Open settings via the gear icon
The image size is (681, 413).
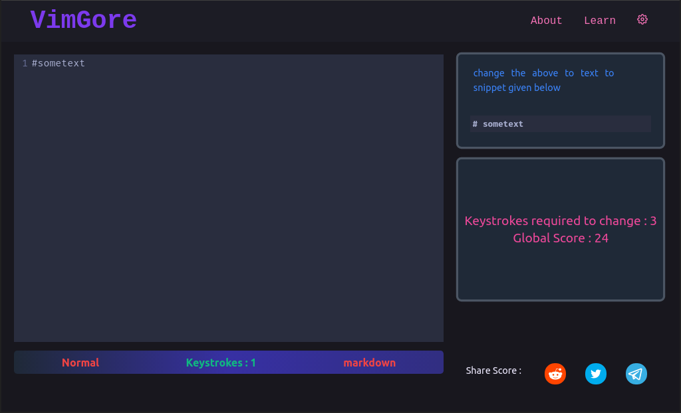642,19
